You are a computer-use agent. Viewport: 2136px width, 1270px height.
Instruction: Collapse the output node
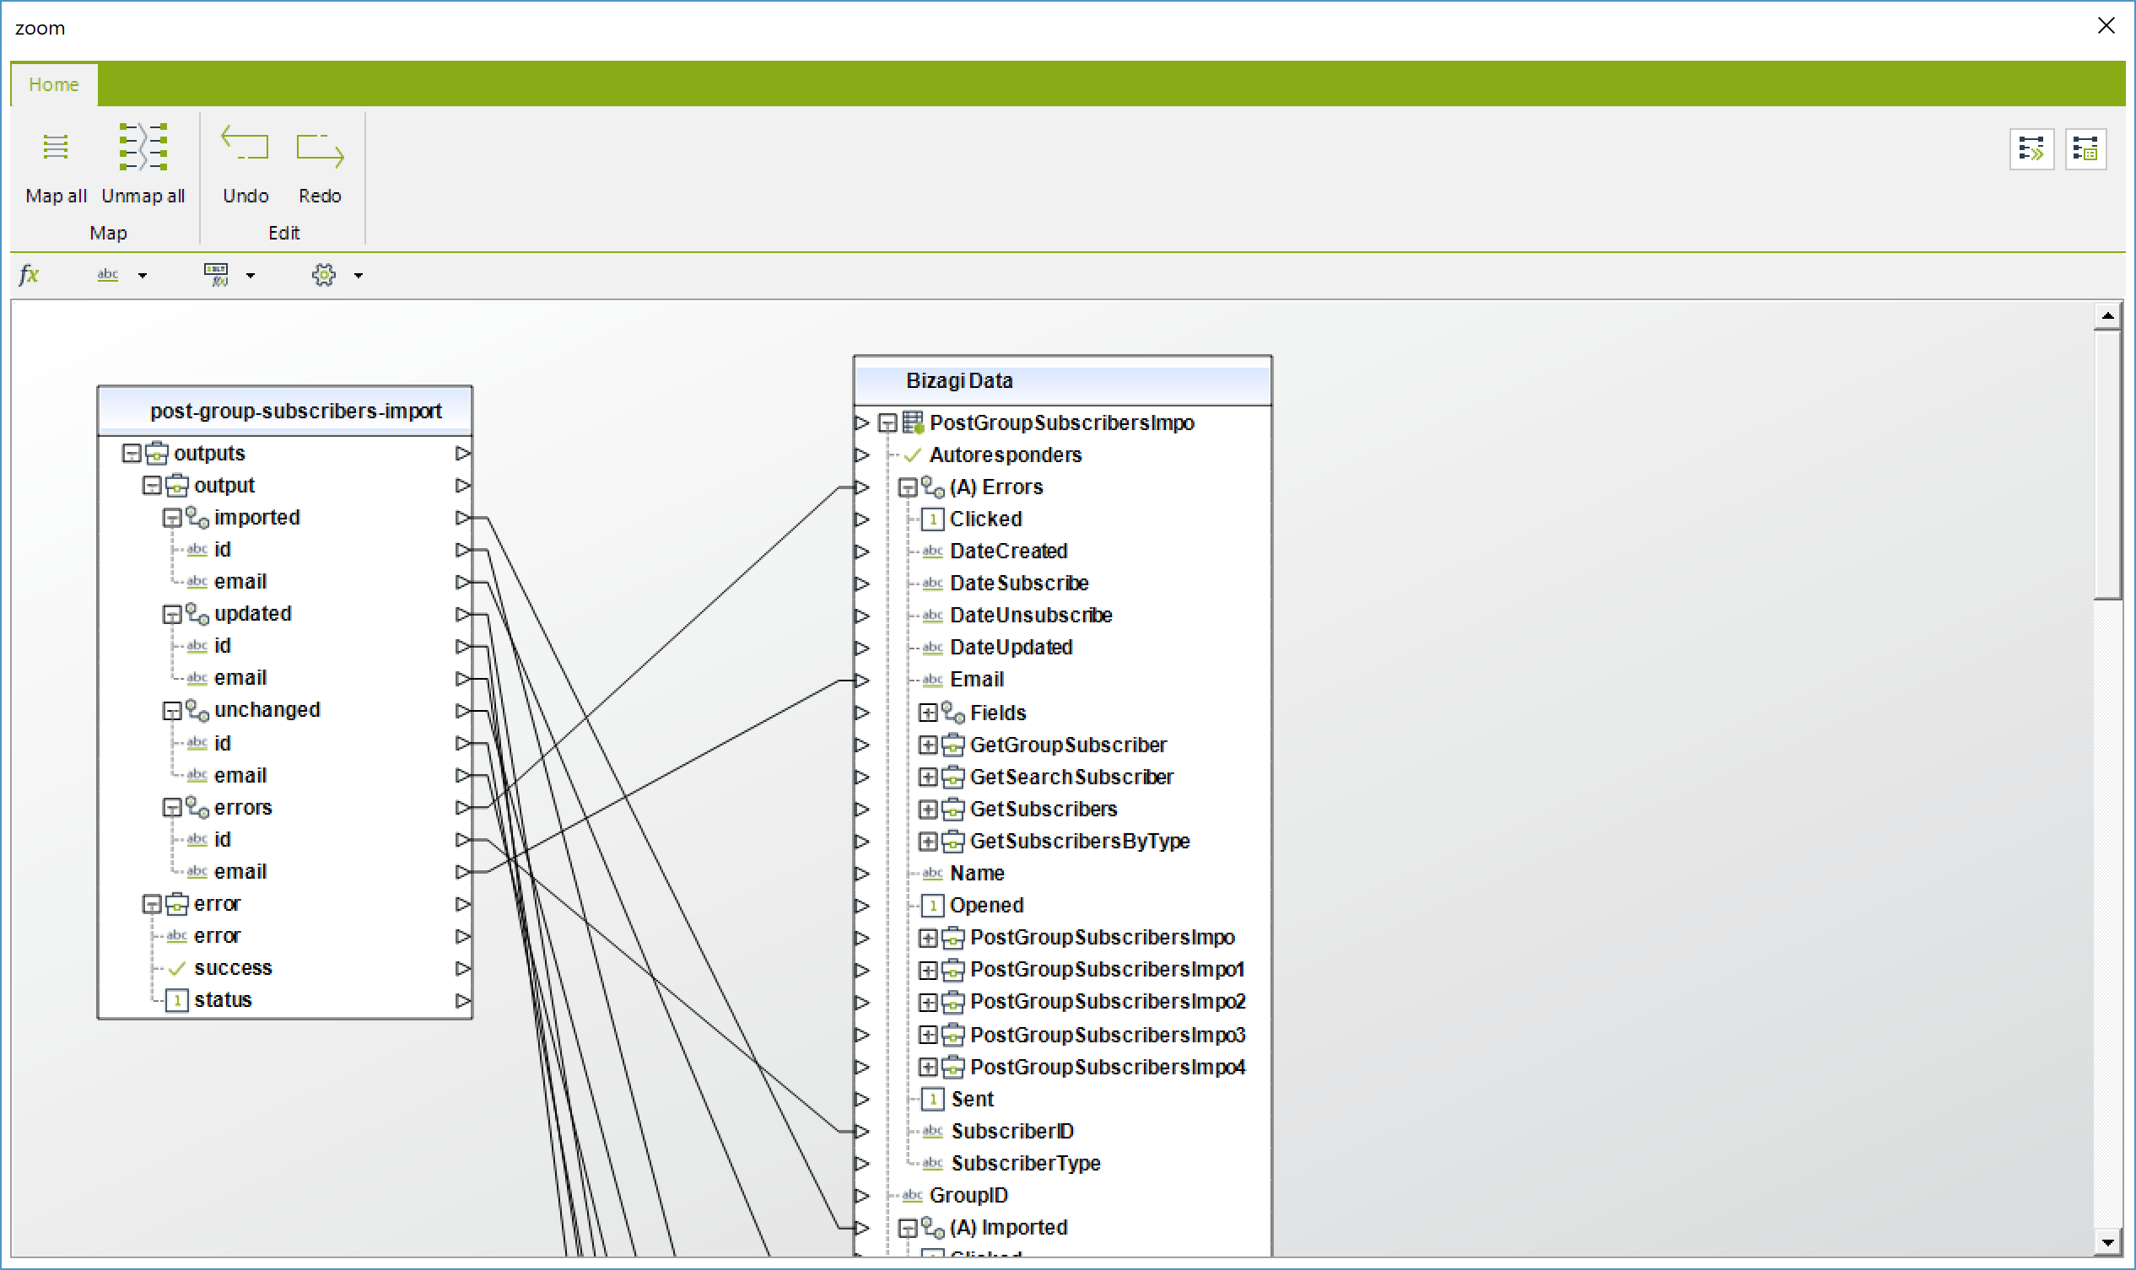tap(152, 486)
